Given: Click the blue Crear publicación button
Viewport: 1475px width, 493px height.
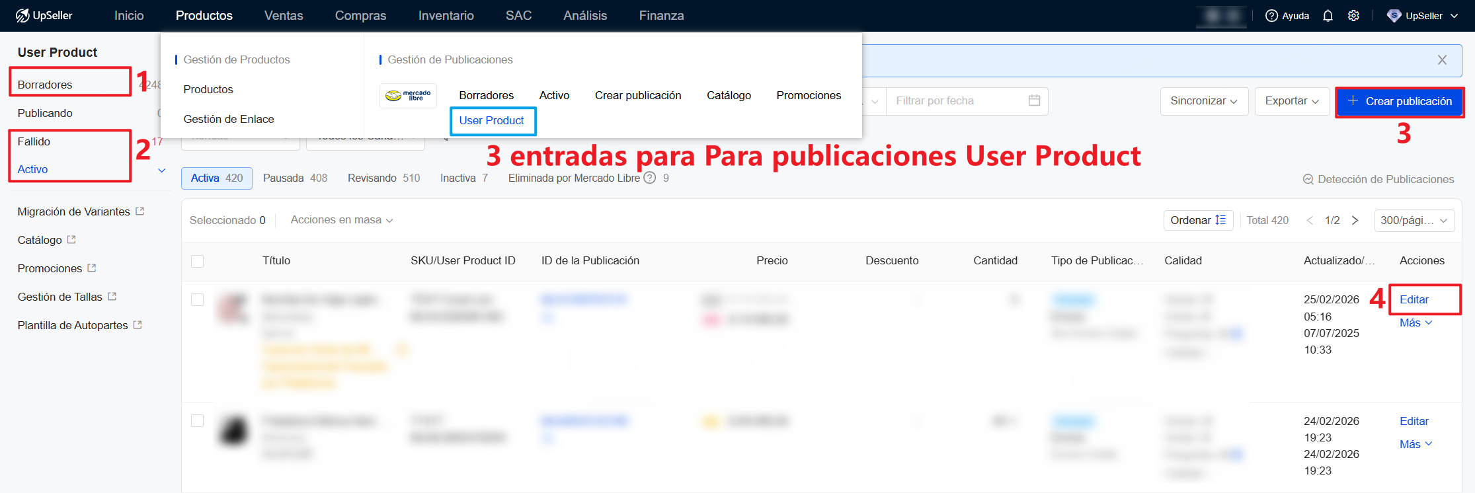Looking at the screenshot, I should point(1399,101).
